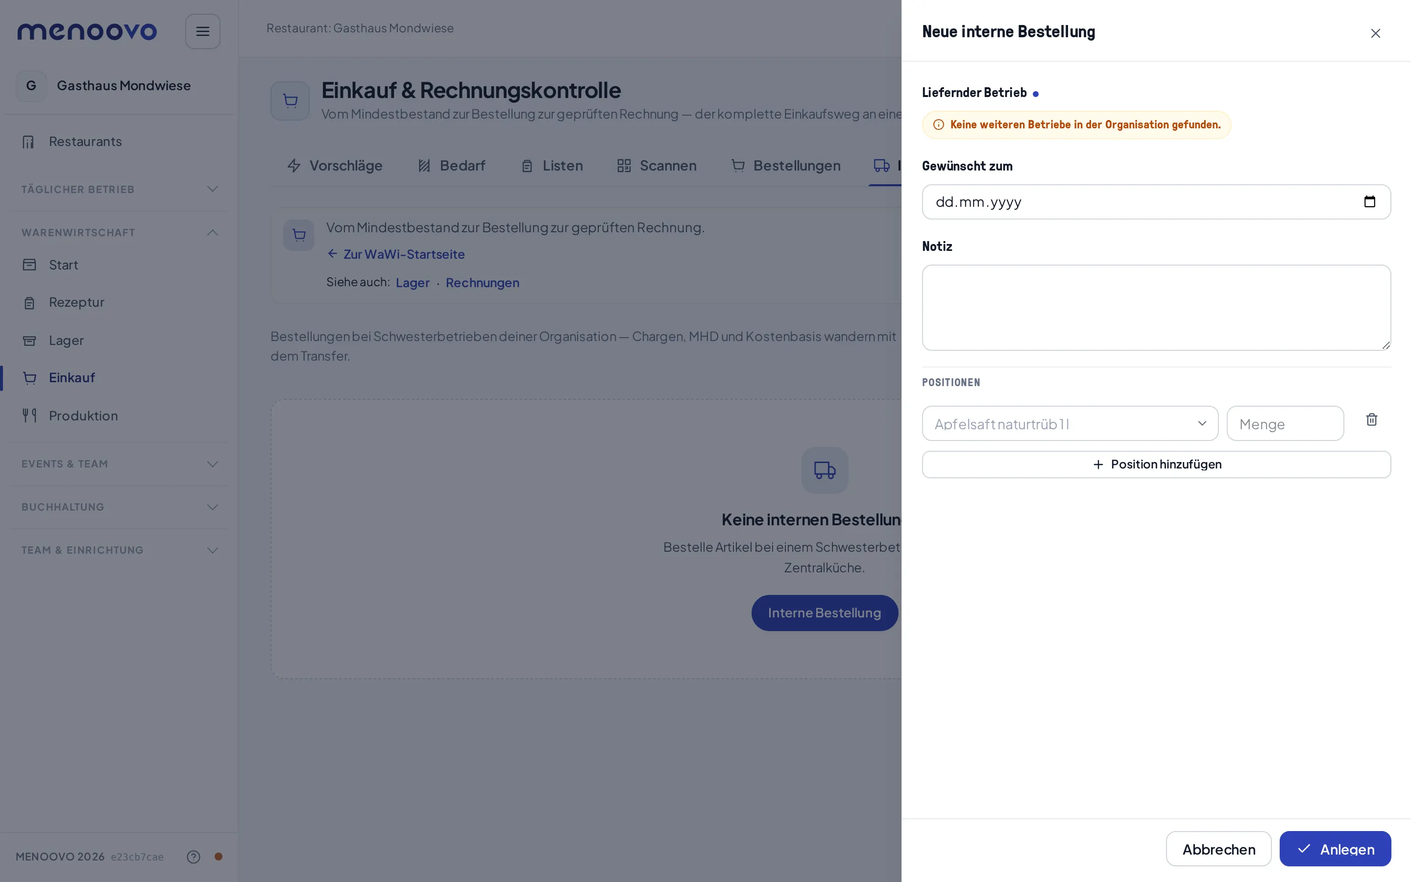Expand the Team & Einrichtung section
Viewport: 1411px width, 882px height.
119,550
